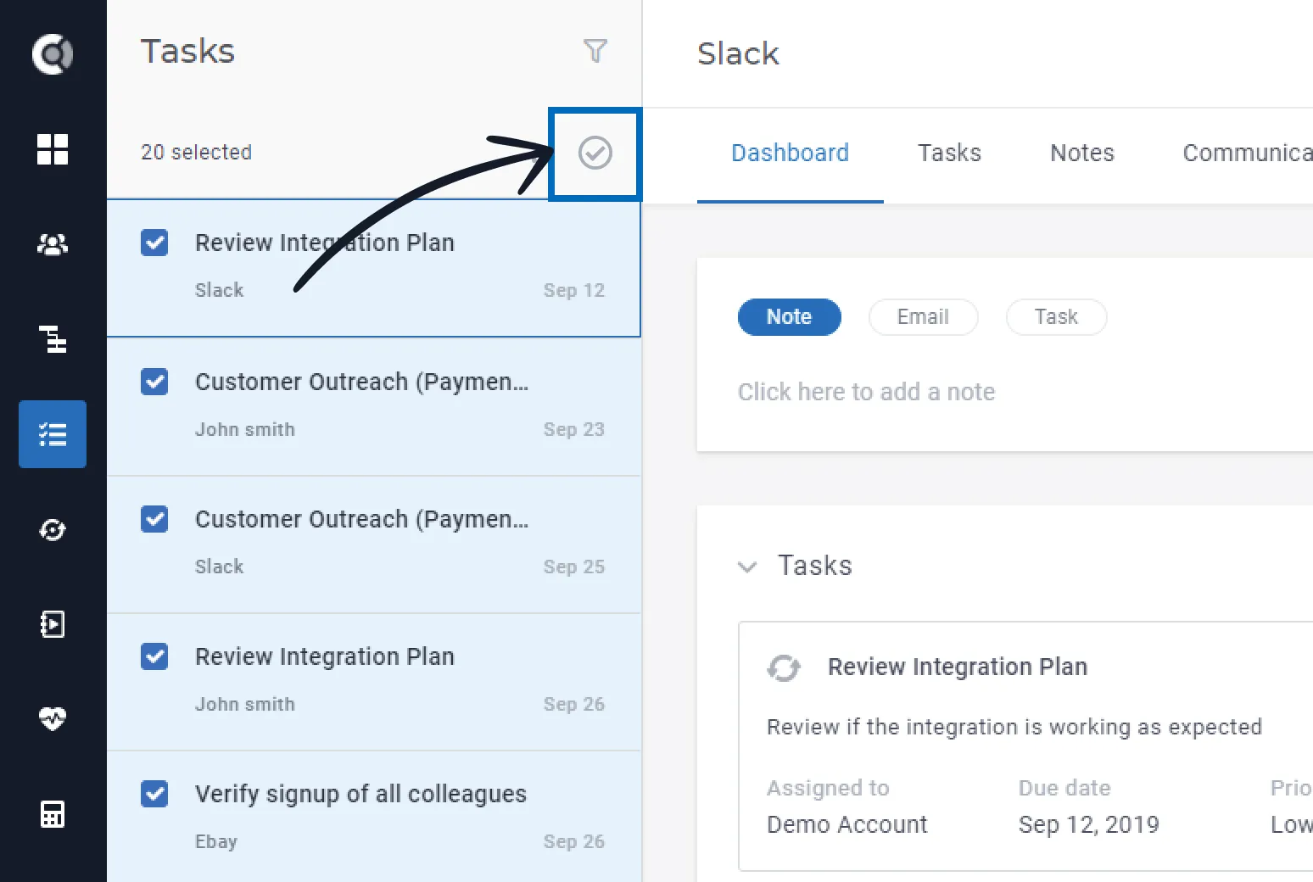Mark selected tasks complete with checkmark icon
The height and width of the screenshot is (882, 1313).
point(595,153)
